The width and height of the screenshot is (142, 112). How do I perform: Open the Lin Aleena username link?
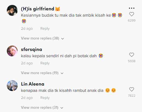[33, 84]
